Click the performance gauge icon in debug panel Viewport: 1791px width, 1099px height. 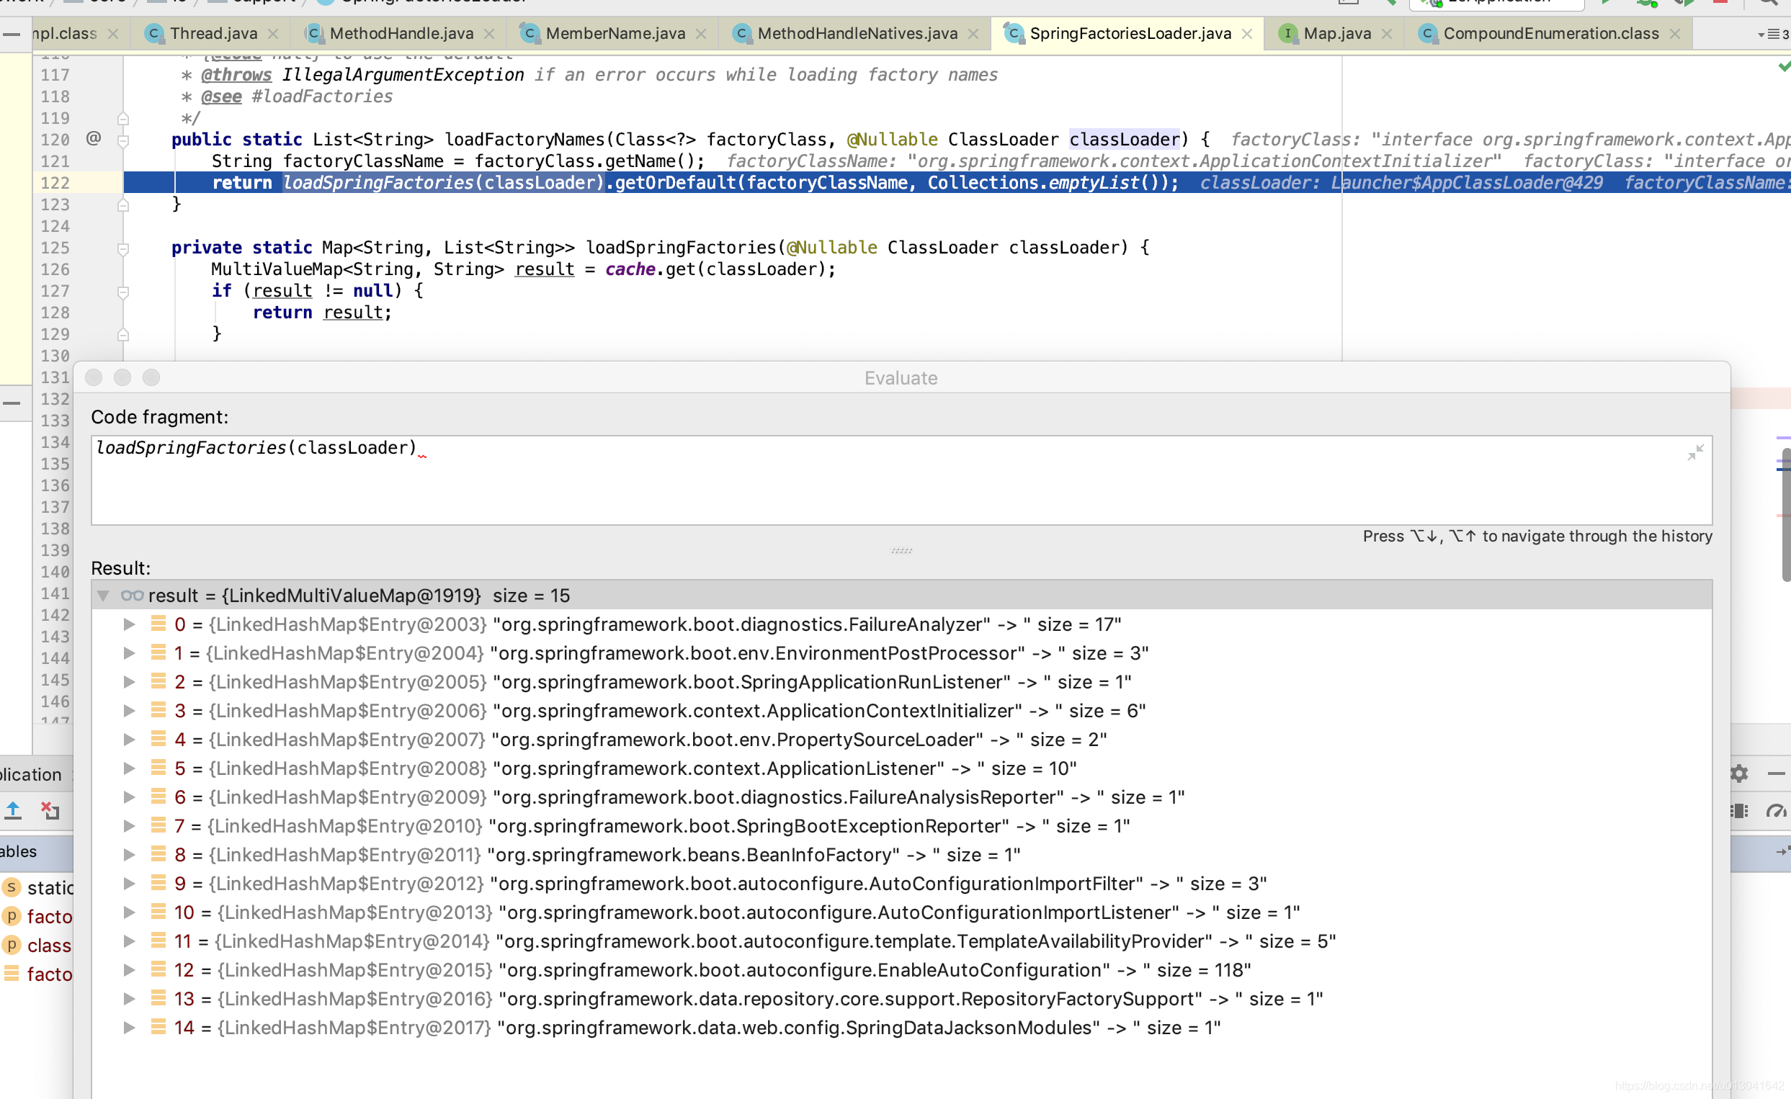[1776, 811]
